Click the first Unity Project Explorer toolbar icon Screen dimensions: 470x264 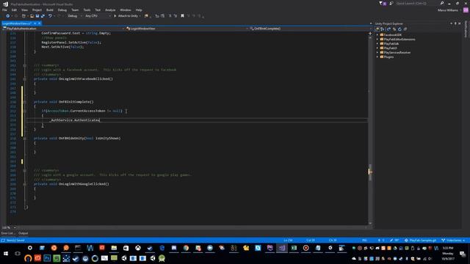377,29
